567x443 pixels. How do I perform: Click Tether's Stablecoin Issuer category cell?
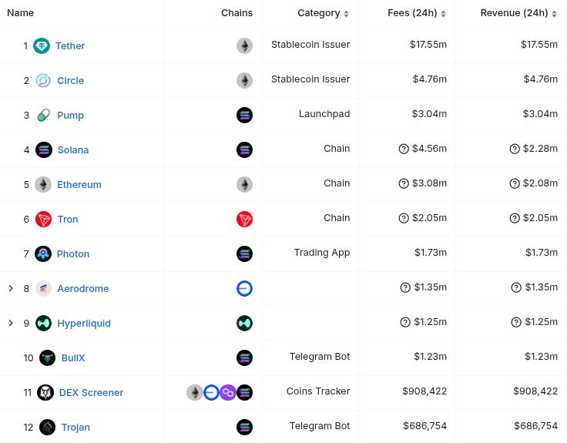coord(310,45)
